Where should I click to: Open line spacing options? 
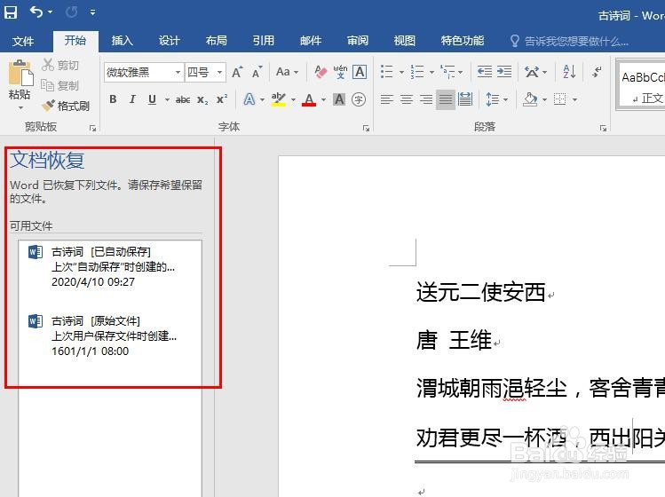click(x=493, y=99)
